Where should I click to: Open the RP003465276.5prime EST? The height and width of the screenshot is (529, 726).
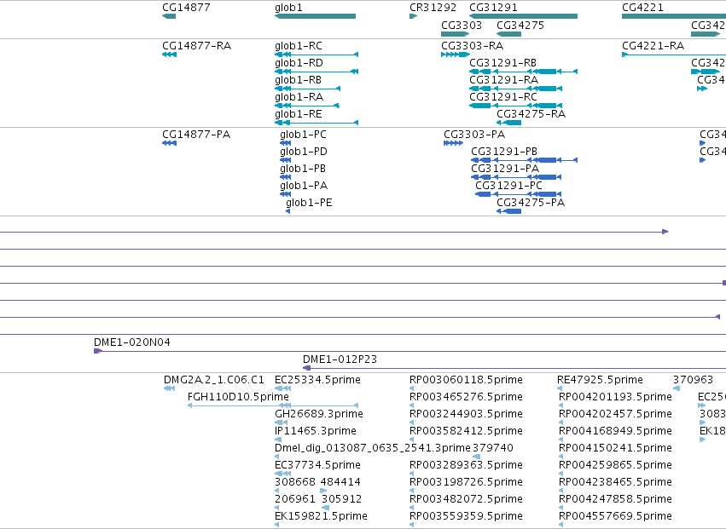pos(467,397)
